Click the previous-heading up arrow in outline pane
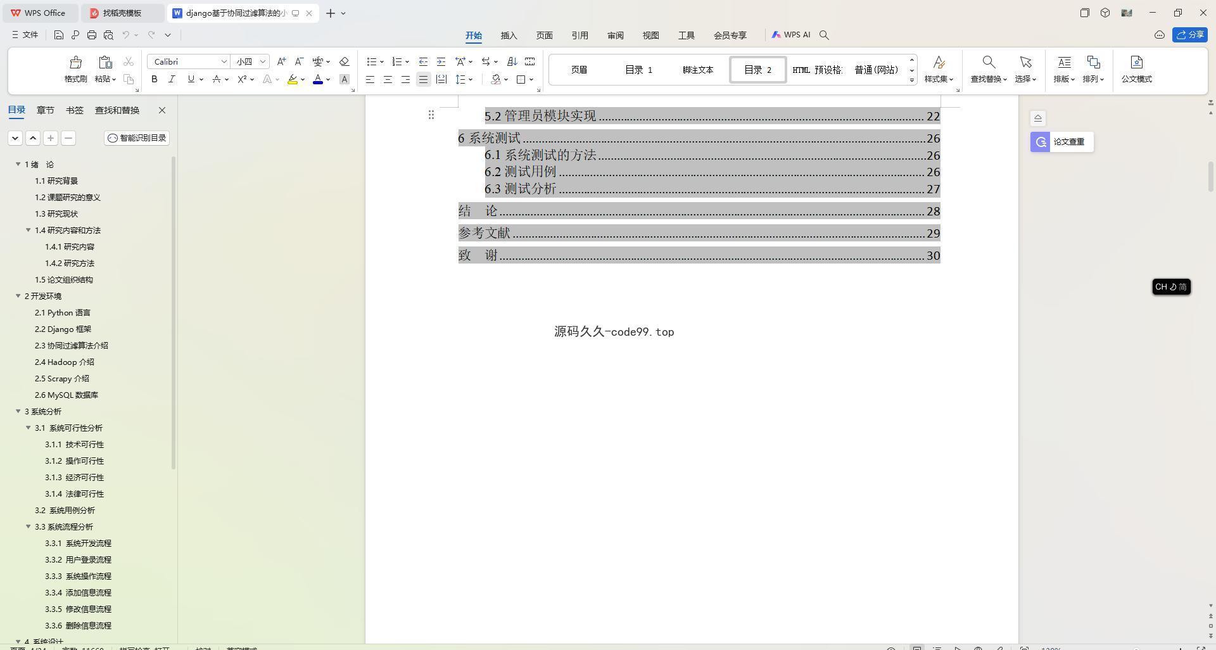1216x650 pixels. 33,137
